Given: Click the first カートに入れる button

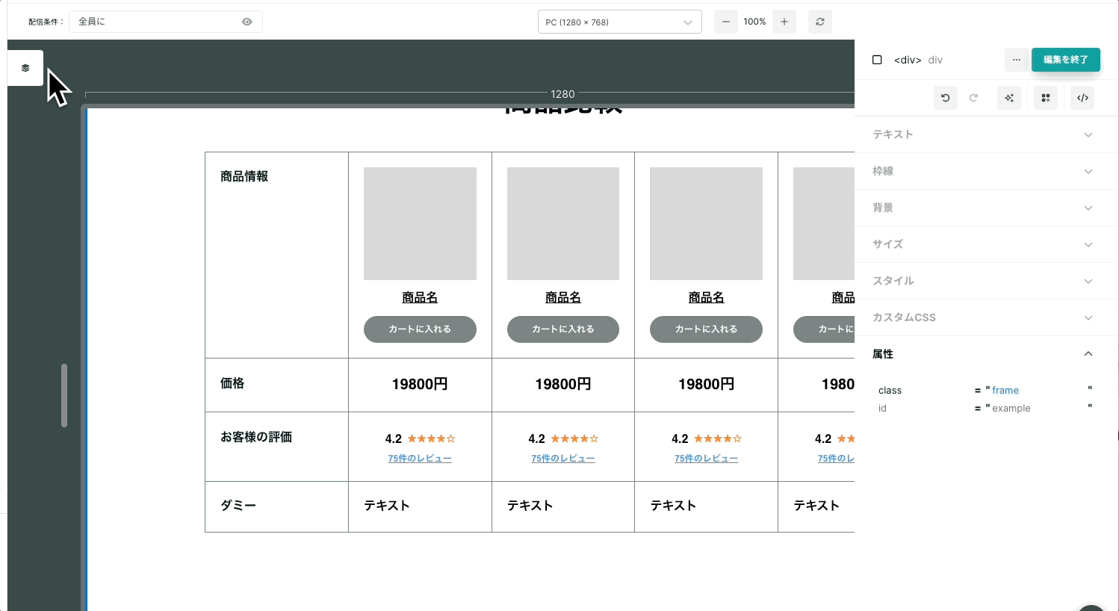Looking at the screenshot, I should [420, 329].
